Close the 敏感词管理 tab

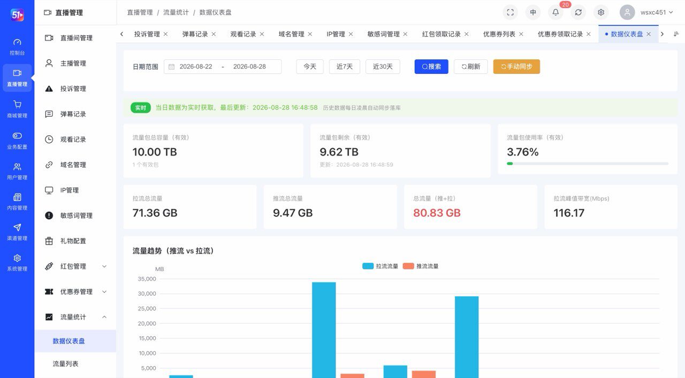(x=405, y=34)
